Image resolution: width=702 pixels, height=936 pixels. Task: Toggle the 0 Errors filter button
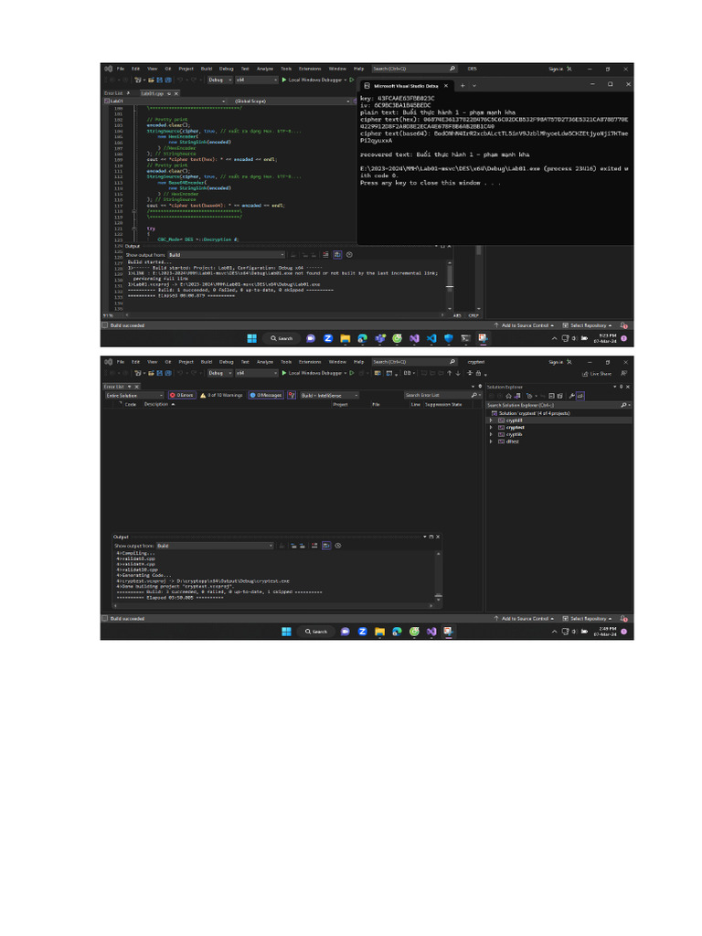[x=182, y=395]
